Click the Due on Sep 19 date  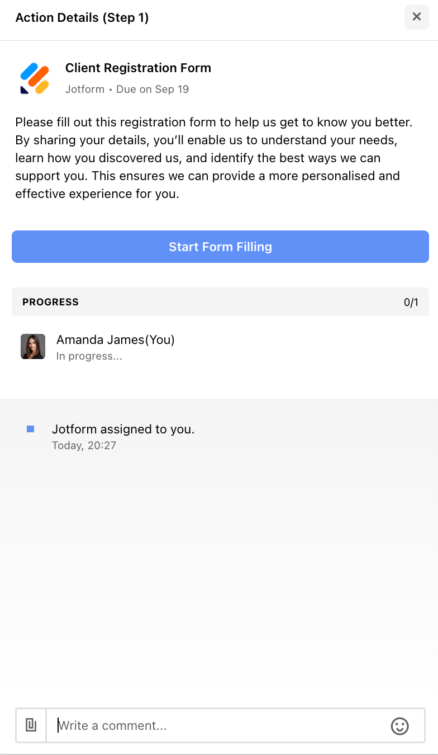click(153, 89)
